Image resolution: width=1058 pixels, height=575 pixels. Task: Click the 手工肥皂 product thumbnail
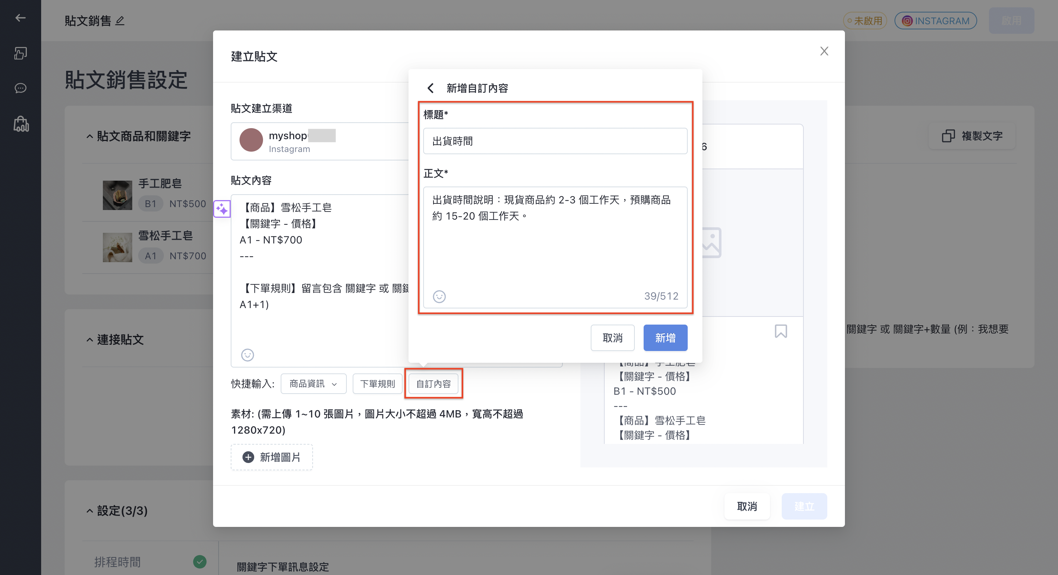coord(118,195)
